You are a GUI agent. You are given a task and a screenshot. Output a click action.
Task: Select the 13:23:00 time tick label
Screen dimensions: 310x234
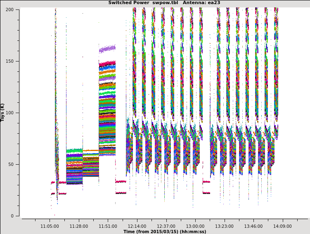tap(224, 226)
